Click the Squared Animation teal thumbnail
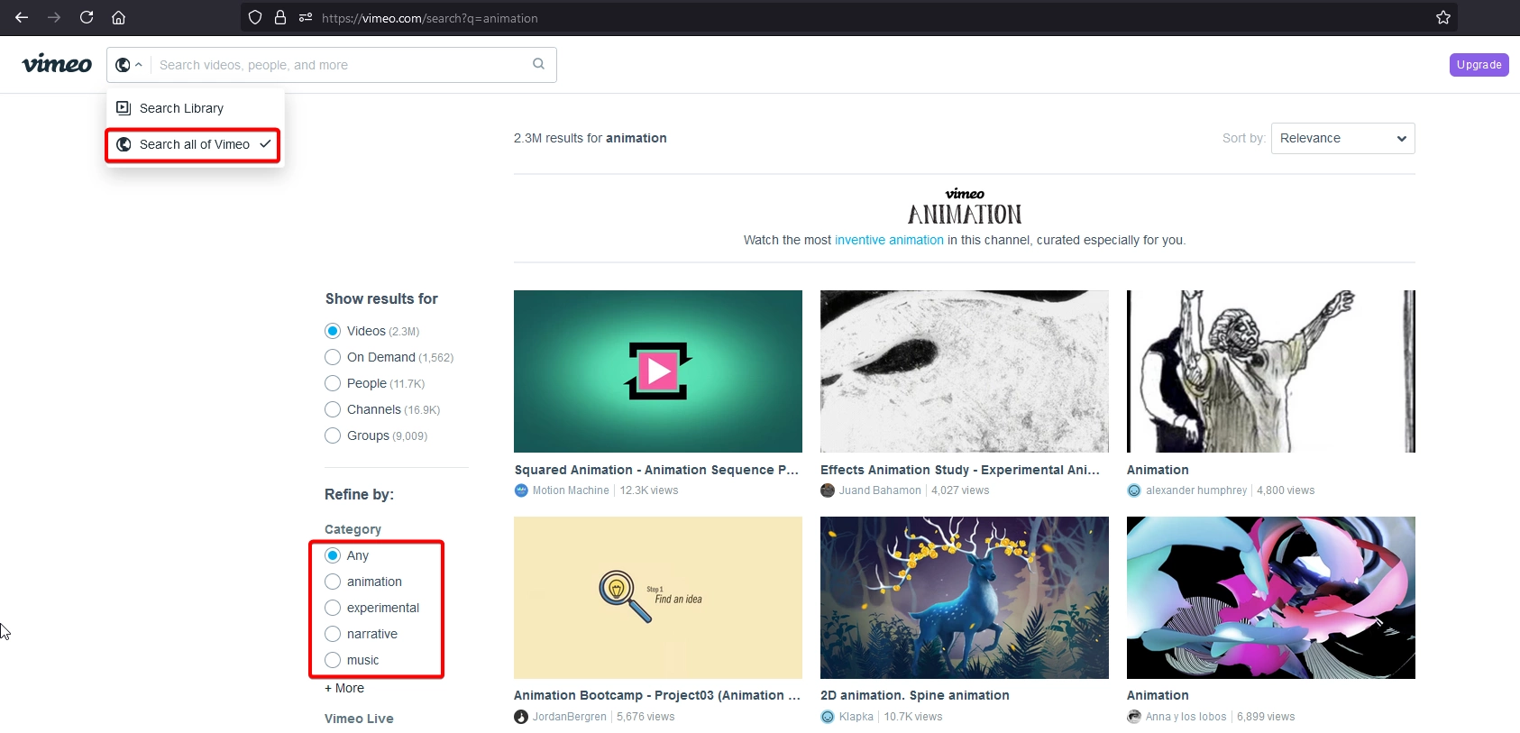Image resolution: width=1520 pixels, height=733 pixels. tap(658, 371)
